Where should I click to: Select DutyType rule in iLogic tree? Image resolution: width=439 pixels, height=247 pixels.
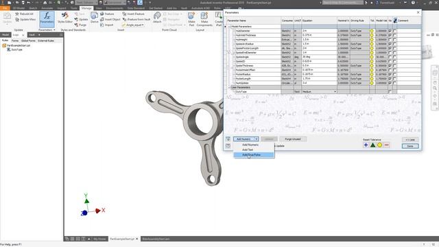(16, 49)
